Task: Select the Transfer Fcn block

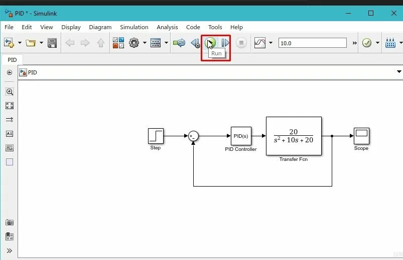Action: click(x=294, y=136)
